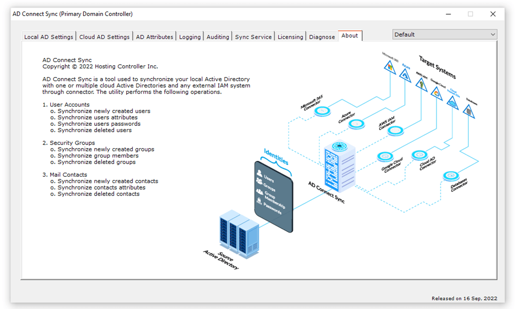Image resolution: width=515 pixels, height=309 pixels.
Task: Click the '1. User Accounts' heading
Action: pyautogui.click(x=66, y=105)
